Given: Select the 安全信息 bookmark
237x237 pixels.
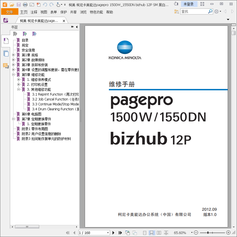Looking at the screenshot, I should 28,50.
